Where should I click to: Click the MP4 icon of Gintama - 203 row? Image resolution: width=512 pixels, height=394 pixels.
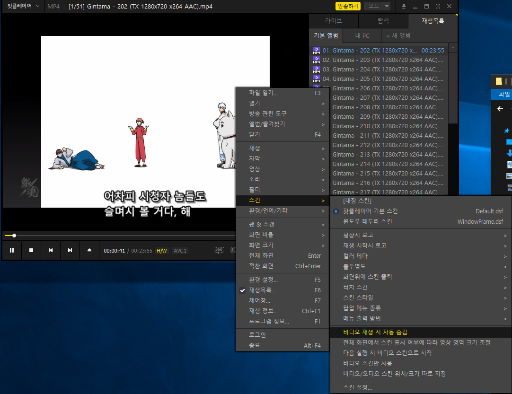(x=317, y=60)
